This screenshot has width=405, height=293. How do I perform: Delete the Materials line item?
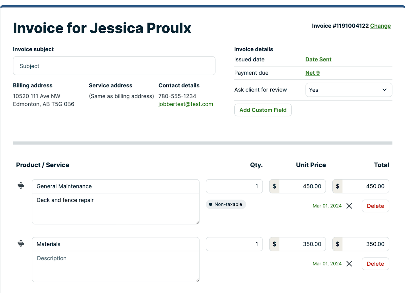coord(375,264)
